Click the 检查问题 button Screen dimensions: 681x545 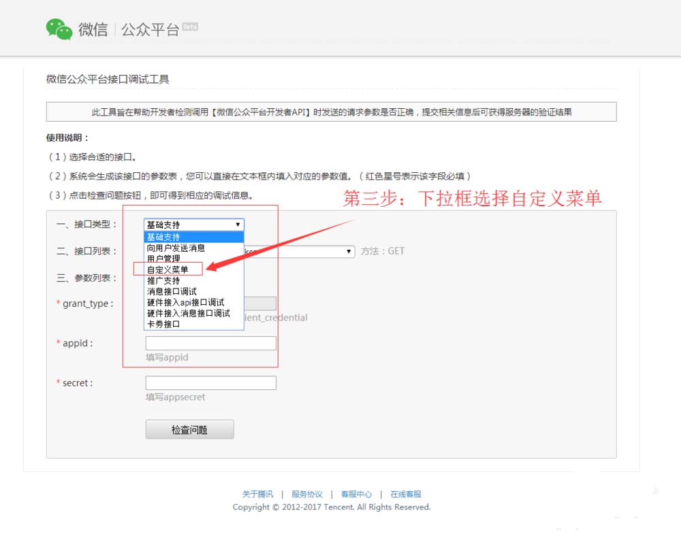[189, 429]
